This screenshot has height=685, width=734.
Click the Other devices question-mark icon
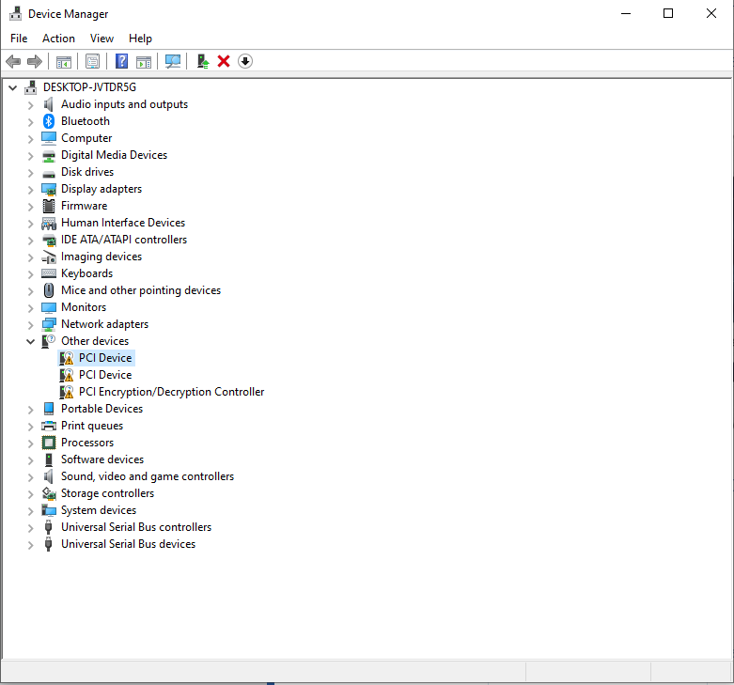49,341
